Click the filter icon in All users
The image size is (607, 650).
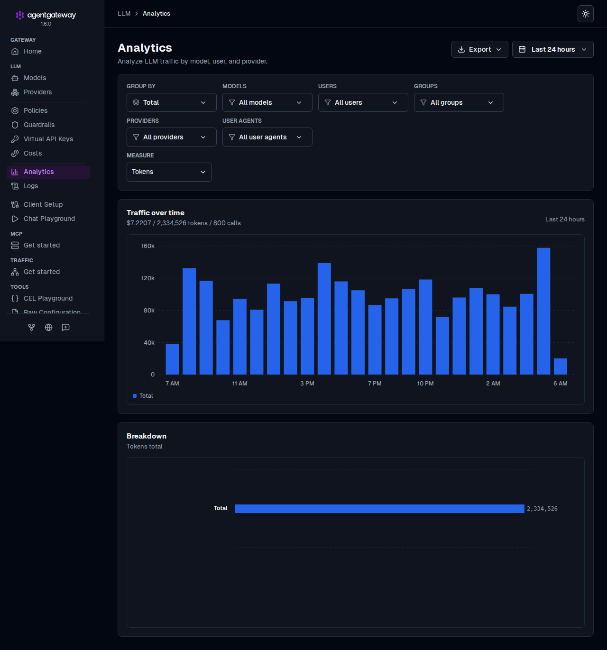pos(328,102)
